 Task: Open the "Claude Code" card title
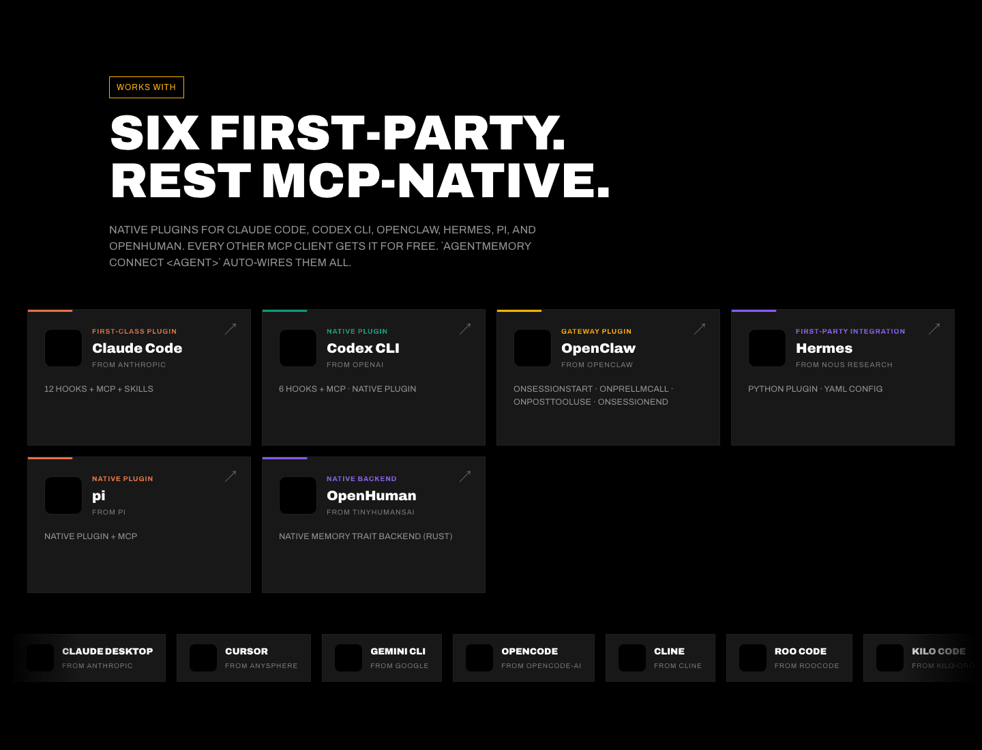point(137,348)
